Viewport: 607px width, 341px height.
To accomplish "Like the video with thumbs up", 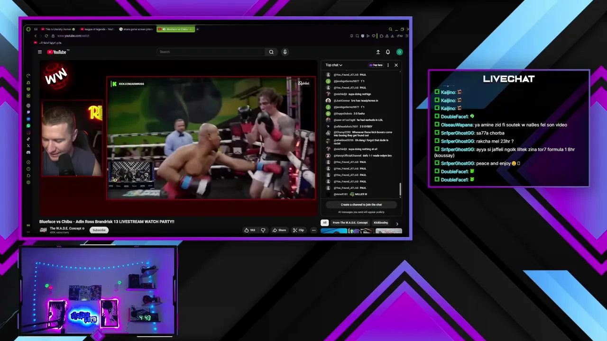I will click(x=249, y=230).
